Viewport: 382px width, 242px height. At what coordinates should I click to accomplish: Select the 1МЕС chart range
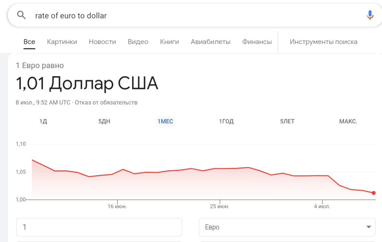(x=165, y=122)
